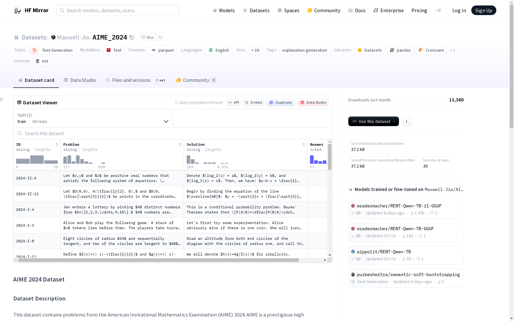Open the pandas library tag
This screenshot has height=321, width=514.
(400, 50)
